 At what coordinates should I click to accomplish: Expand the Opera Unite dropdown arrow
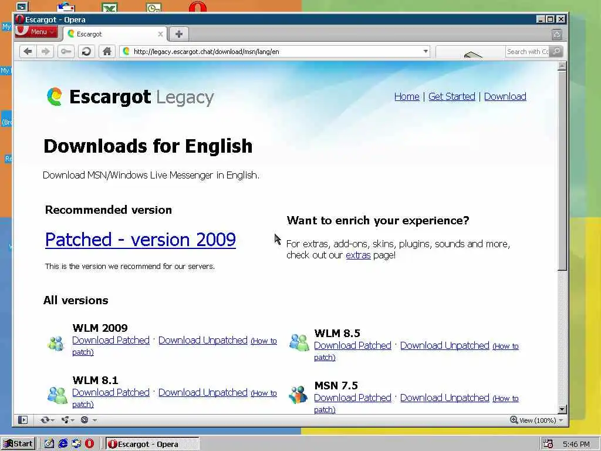pos(72,420)
